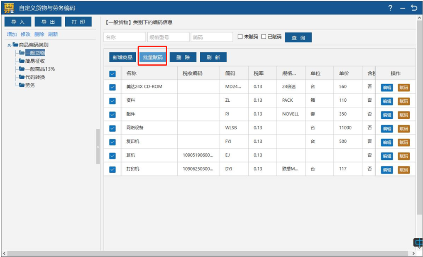Click floating input method icon at bottom right
423x257 pixels.
[x=418, y=242]
